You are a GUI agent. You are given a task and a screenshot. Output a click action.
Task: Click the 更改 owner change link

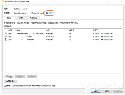[51, 13]
